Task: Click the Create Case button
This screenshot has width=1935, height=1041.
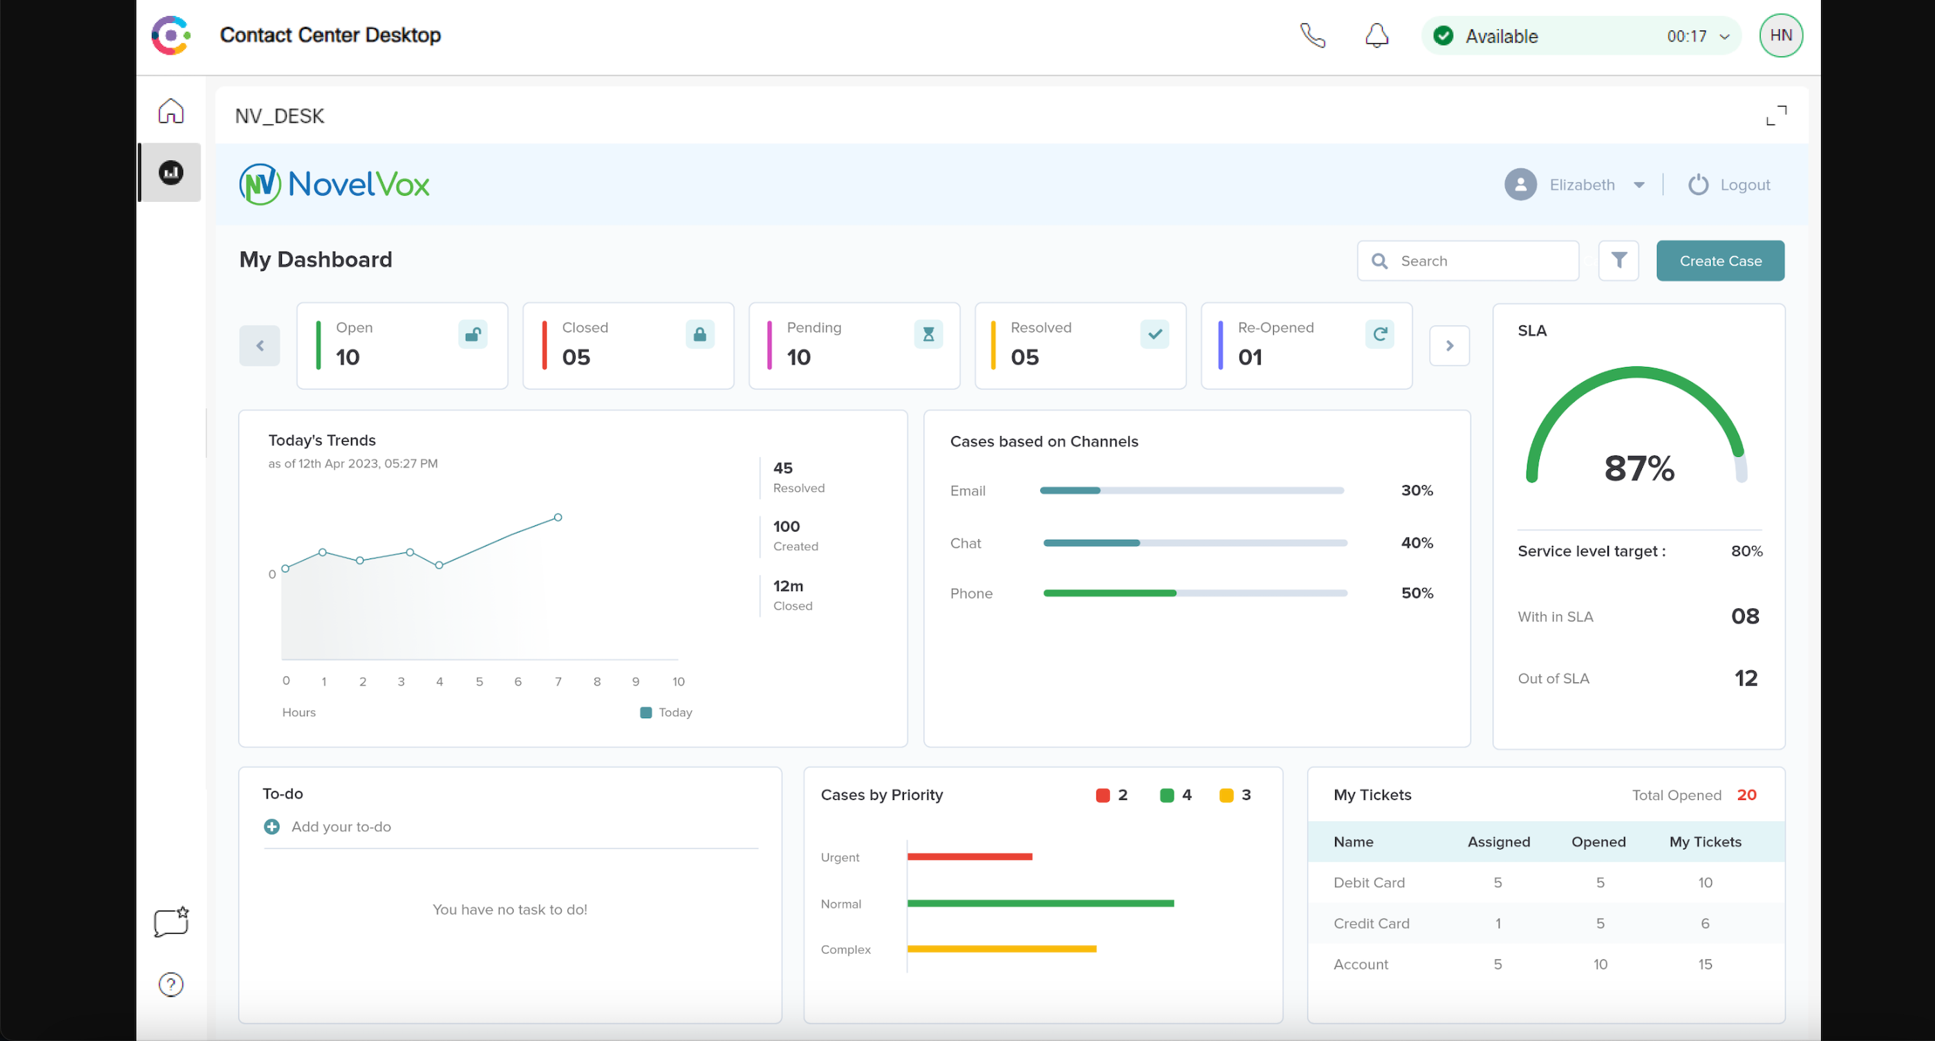Action: [1720, 261]
